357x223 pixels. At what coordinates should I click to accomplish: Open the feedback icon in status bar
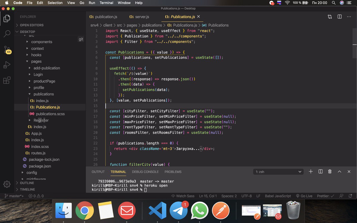(341, 196)
